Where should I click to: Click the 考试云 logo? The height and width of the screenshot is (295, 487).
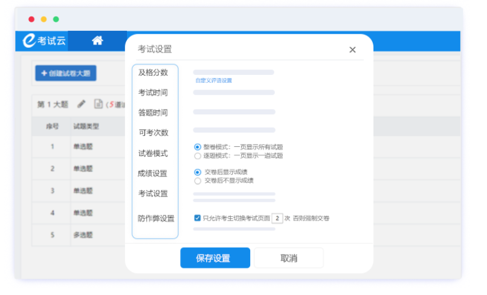(45, 41)
